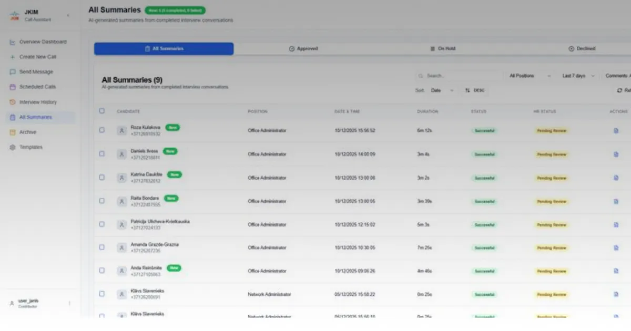Check the select-all checkbox in table header
Image resolution: width=631 pixels, height=331 pixels.
[102, 111]
